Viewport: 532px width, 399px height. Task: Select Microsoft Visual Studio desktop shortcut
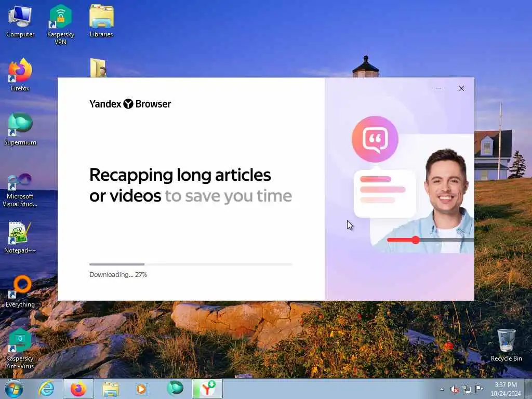point(20,190)
